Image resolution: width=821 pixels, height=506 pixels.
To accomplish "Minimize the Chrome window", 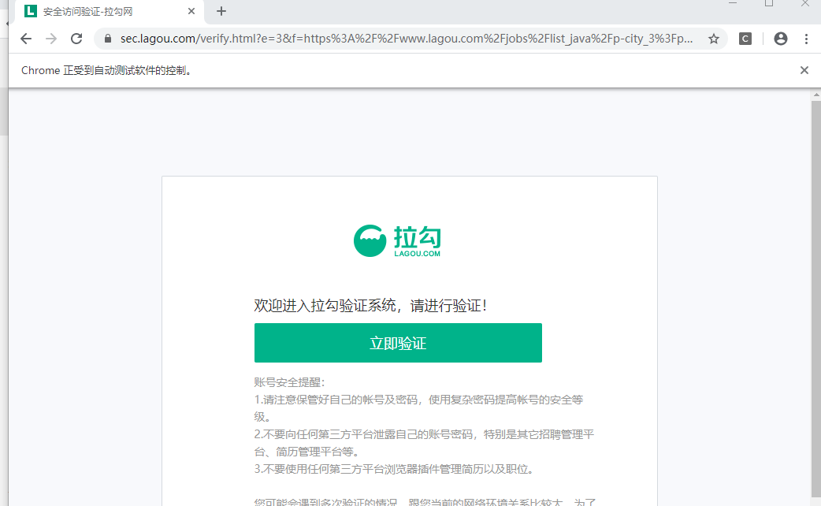I will pyautogui.click(x=733, y=4).
